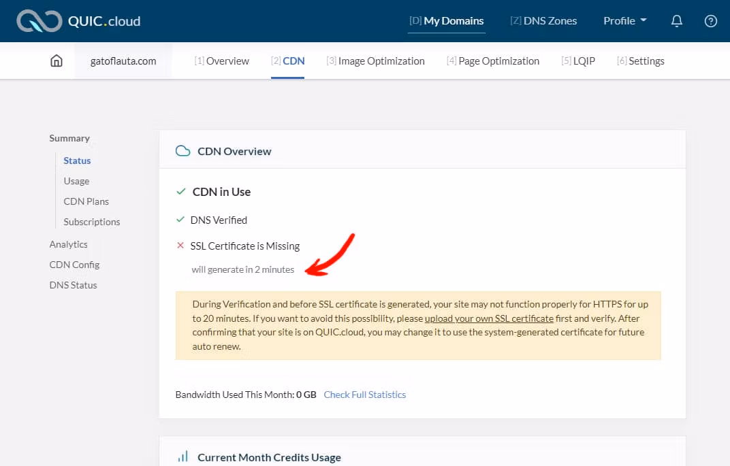Switch to Page Optimization tab

[493, 61]
